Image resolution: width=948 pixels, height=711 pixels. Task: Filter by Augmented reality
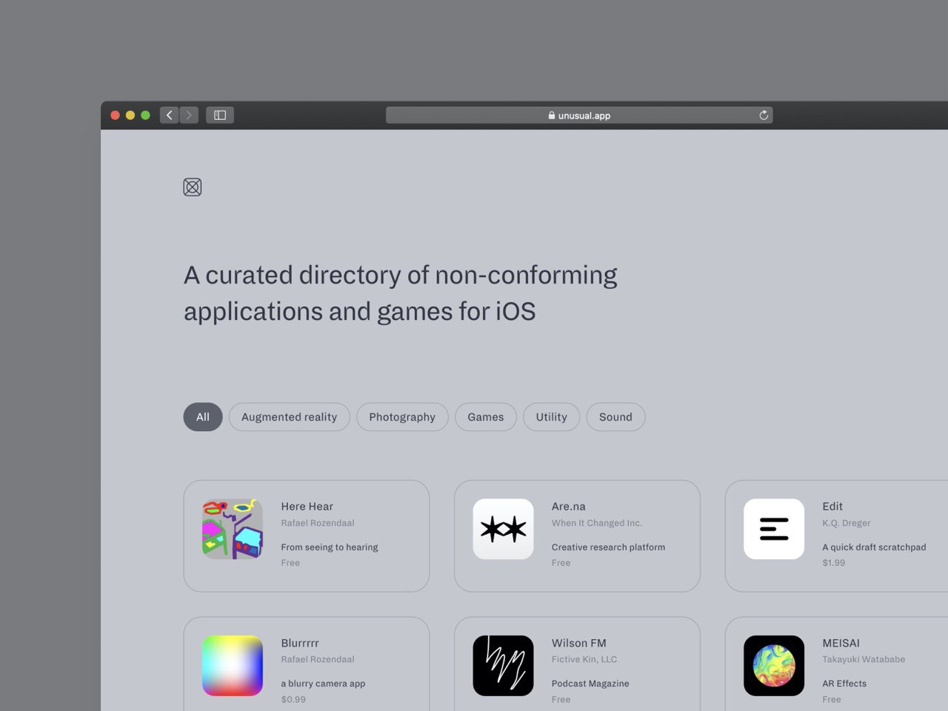click(x=290, y=417)
